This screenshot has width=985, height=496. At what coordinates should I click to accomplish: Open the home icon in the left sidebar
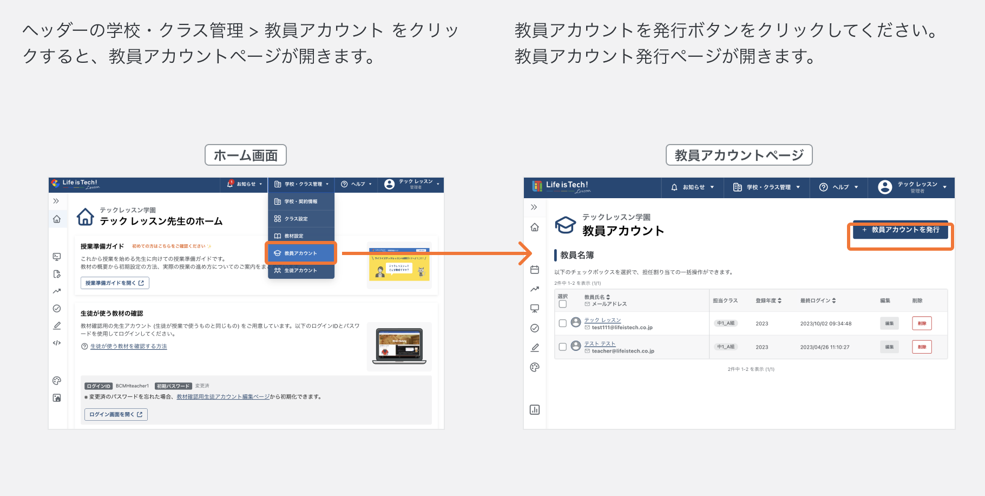57,219
